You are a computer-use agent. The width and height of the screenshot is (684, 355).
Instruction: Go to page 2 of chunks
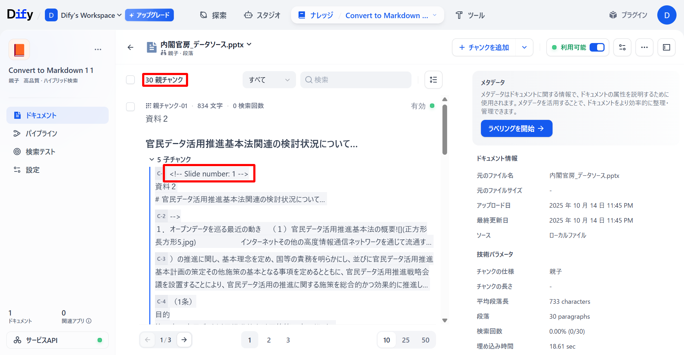pos(269,340)
